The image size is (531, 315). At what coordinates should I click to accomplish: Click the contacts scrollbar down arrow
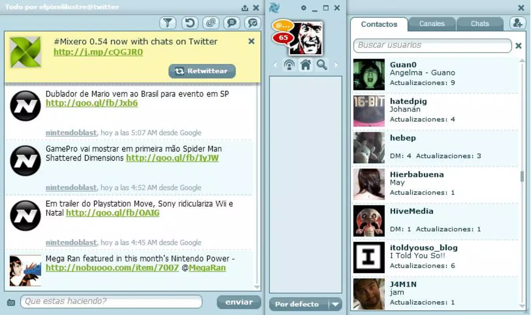[x=522, y=306]
